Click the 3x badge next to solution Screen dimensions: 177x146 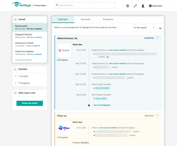108,57
